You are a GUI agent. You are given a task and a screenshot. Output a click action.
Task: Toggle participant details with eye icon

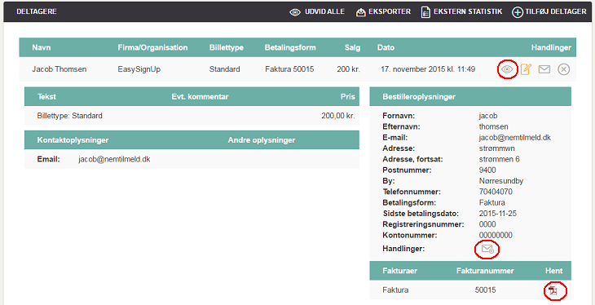[507, 69]
